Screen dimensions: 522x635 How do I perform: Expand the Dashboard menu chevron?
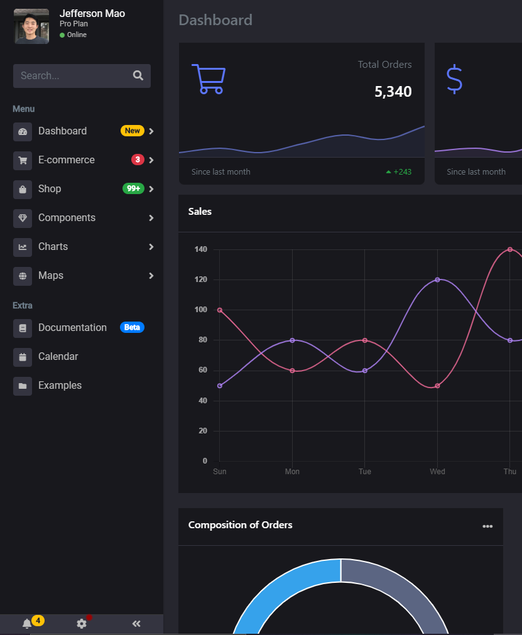151,131
